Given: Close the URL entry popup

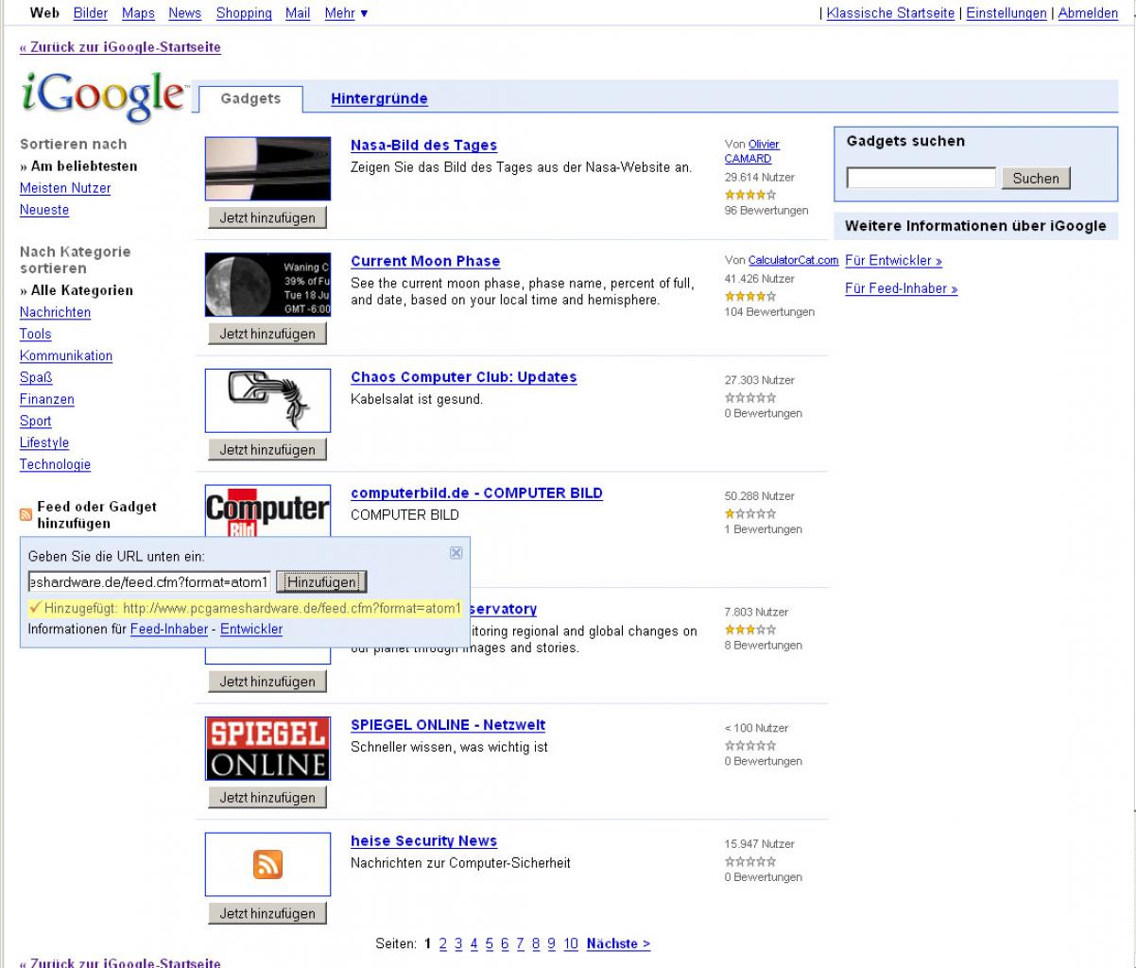Looking at the screenshot, I should (x=456, y=553).
